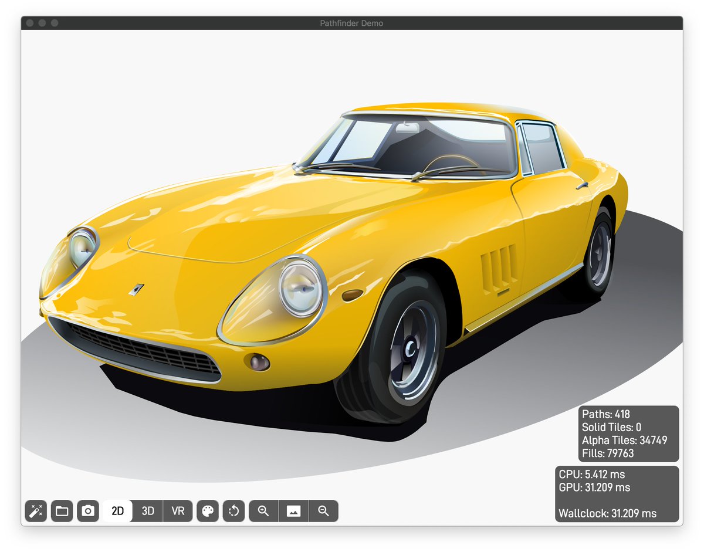Image resolution: width=704 pixels, height=552 pixels.
Task: Click the "Solid Tiles: 0" stat line
Action: (611, 427)
